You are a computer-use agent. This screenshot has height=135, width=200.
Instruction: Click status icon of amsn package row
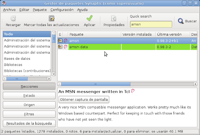(x=60, y=41)
